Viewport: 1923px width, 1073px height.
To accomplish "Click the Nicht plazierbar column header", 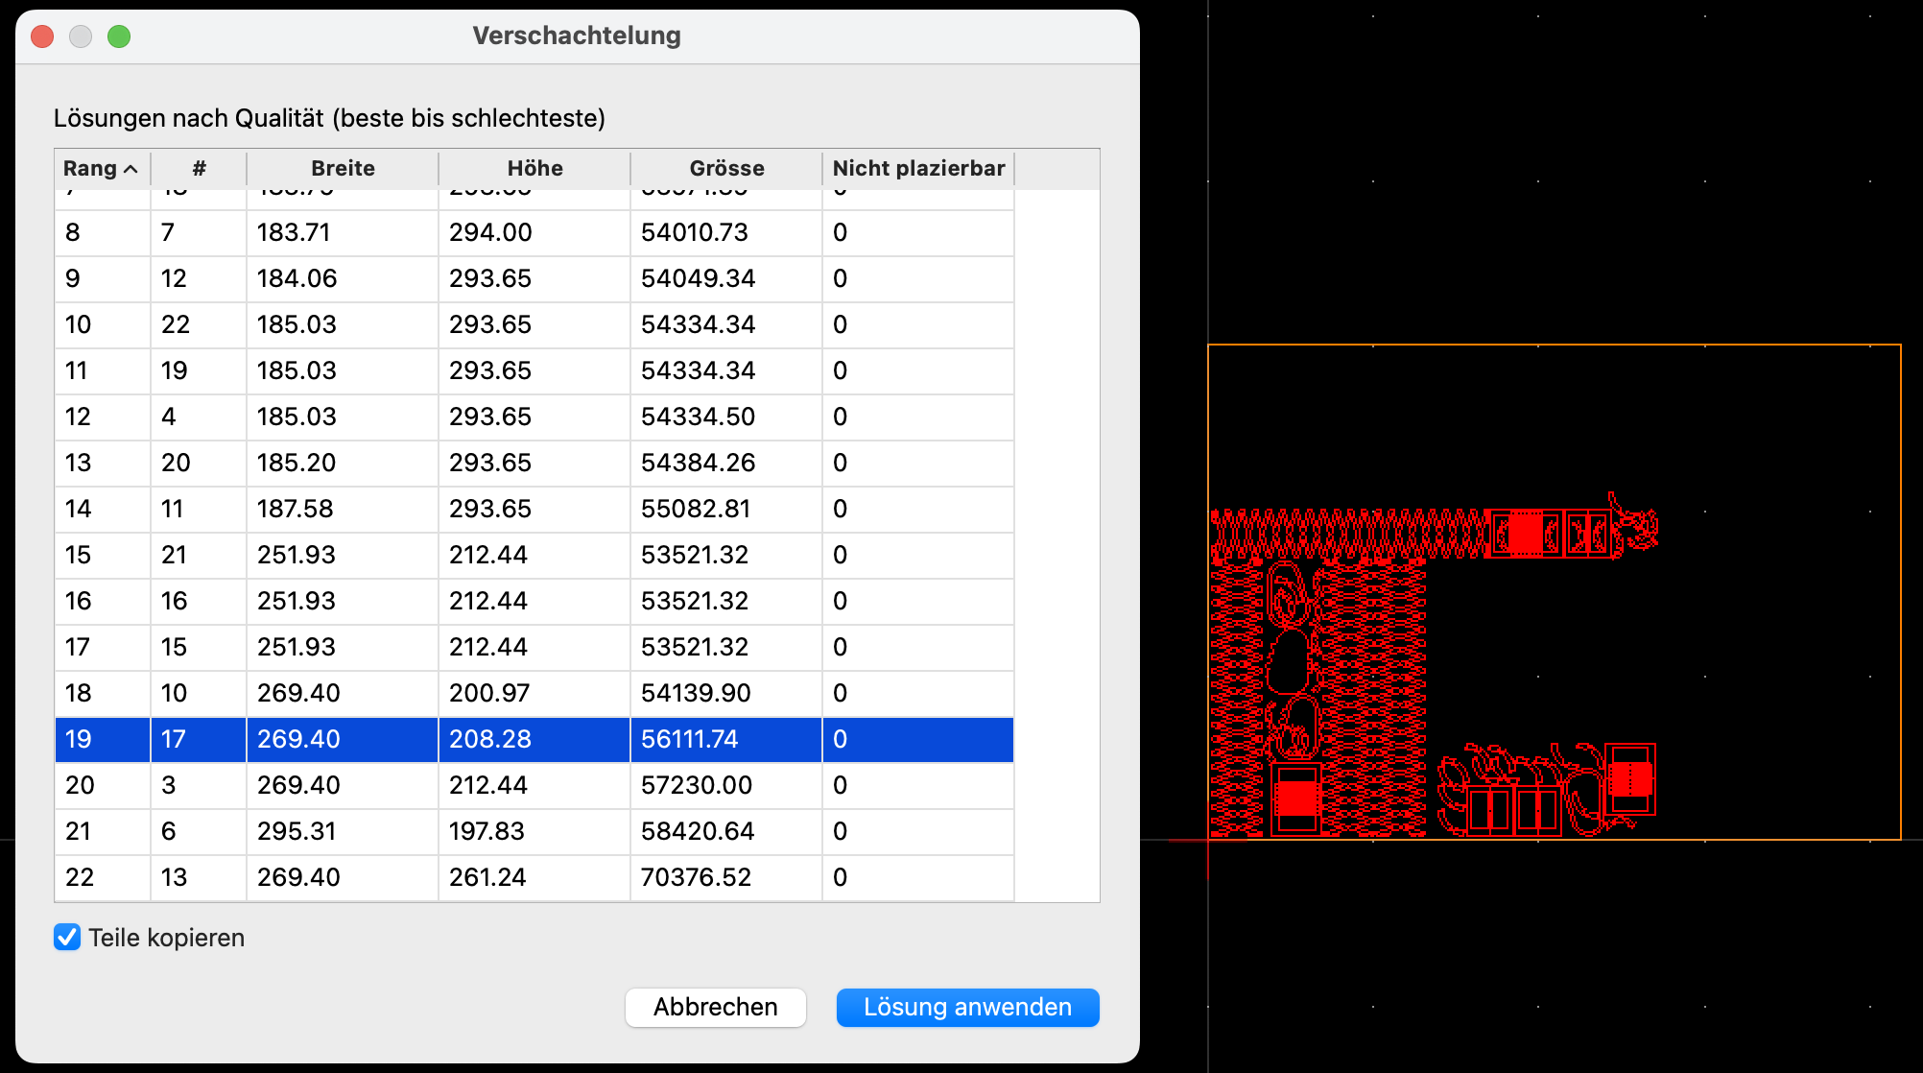I will pos(918,169).
